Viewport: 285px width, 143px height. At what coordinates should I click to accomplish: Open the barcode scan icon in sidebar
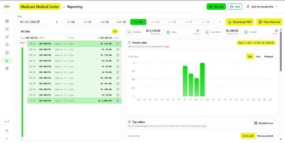point(7,29)
